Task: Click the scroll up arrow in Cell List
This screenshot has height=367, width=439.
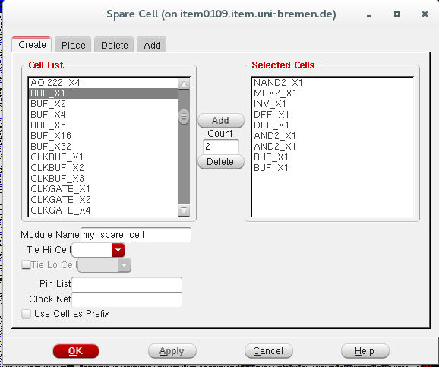Action: [184, 84]
